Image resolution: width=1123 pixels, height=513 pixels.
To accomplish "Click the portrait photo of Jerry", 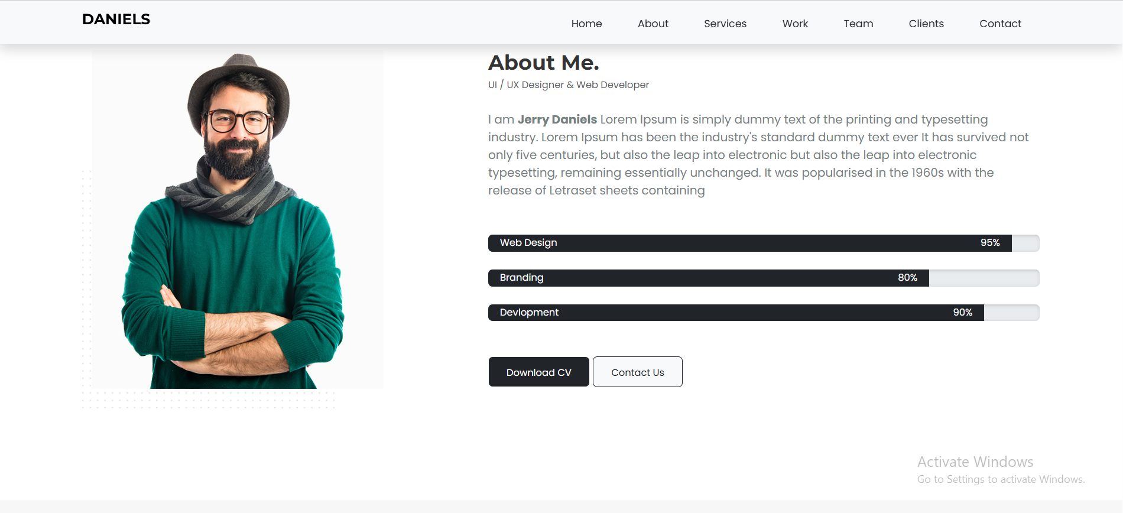I will (x=237, y=220).
